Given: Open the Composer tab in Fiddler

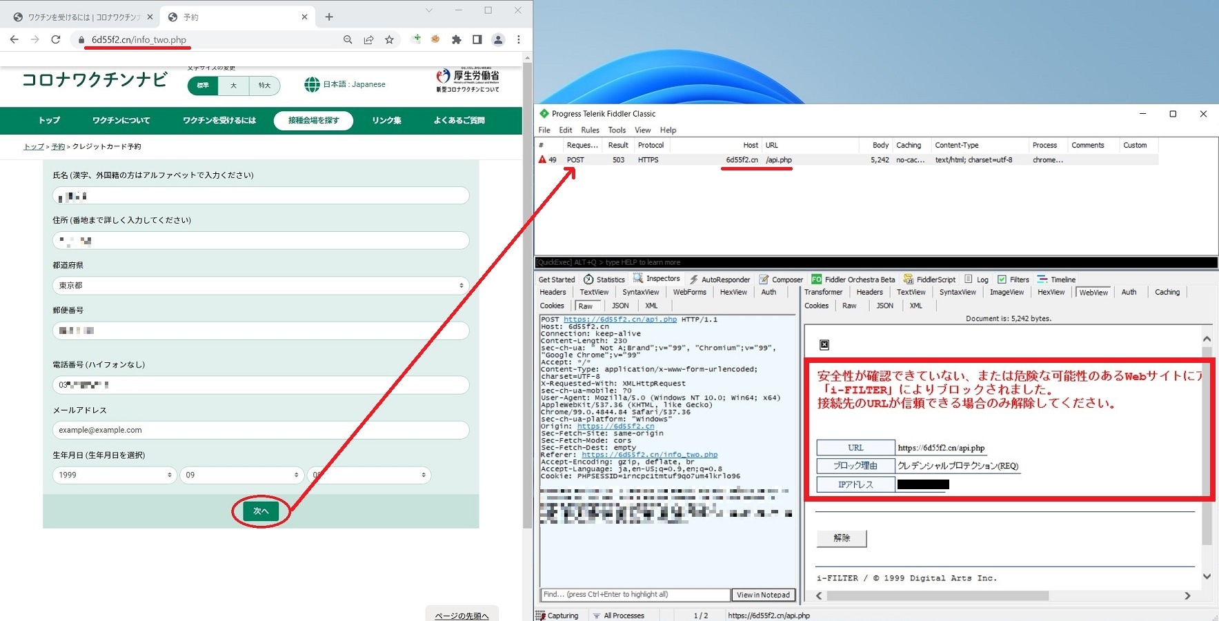Looking at the screenshot, I should (781, 279).
